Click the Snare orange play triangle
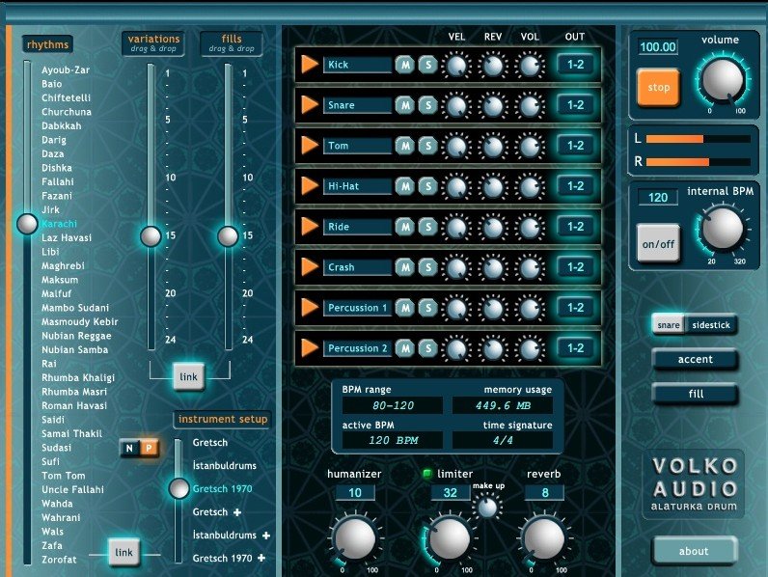Image resolution: width=768 pixels, height=577 pixels. [x=310, y=105]
